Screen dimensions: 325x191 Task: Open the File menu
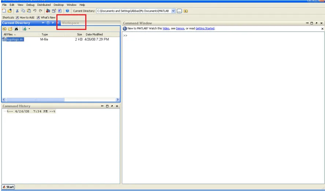pyautogui.click(x=4, y=5)
